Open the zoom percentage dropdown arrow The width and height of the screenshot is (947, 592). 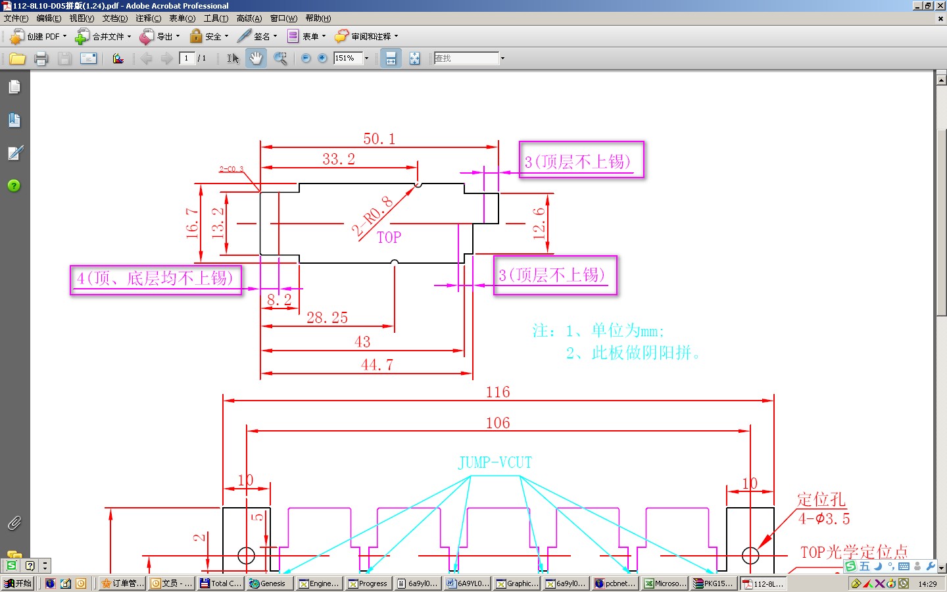366,59
